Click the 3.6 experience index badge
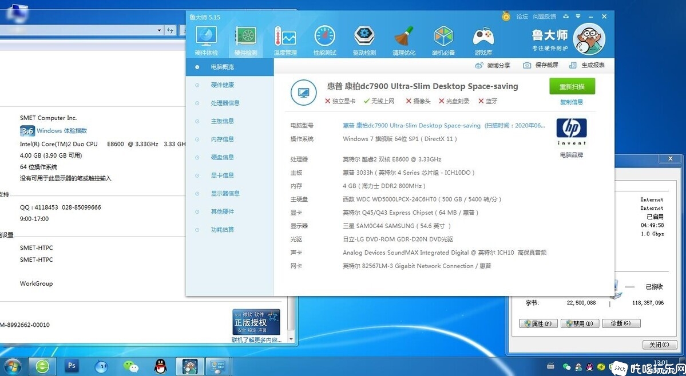Screen dimensions: 686x376 (x=27, y=131)
